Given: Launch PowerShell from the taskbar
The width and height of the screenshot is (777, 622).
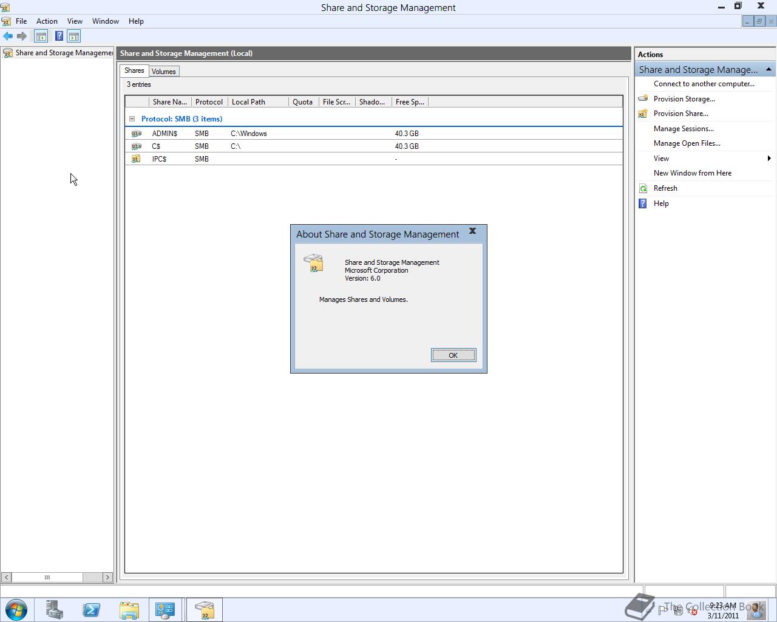Looking at the screenshot, I should pyautogui.click(x=92, y=610).
